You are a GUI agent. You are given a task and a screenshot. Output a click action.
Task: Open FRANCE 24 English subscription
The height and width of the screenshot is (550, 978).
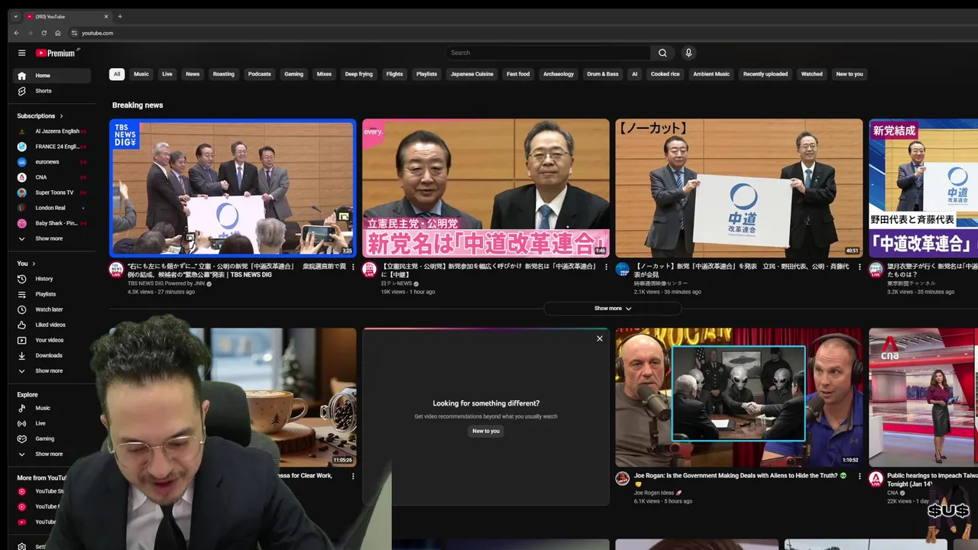tap(51, 147)
